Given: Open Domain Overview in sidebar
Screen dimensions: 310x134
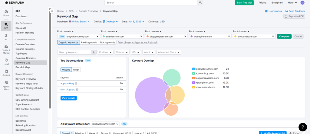Looking at the screenshot, I should (x=25, y=44).
